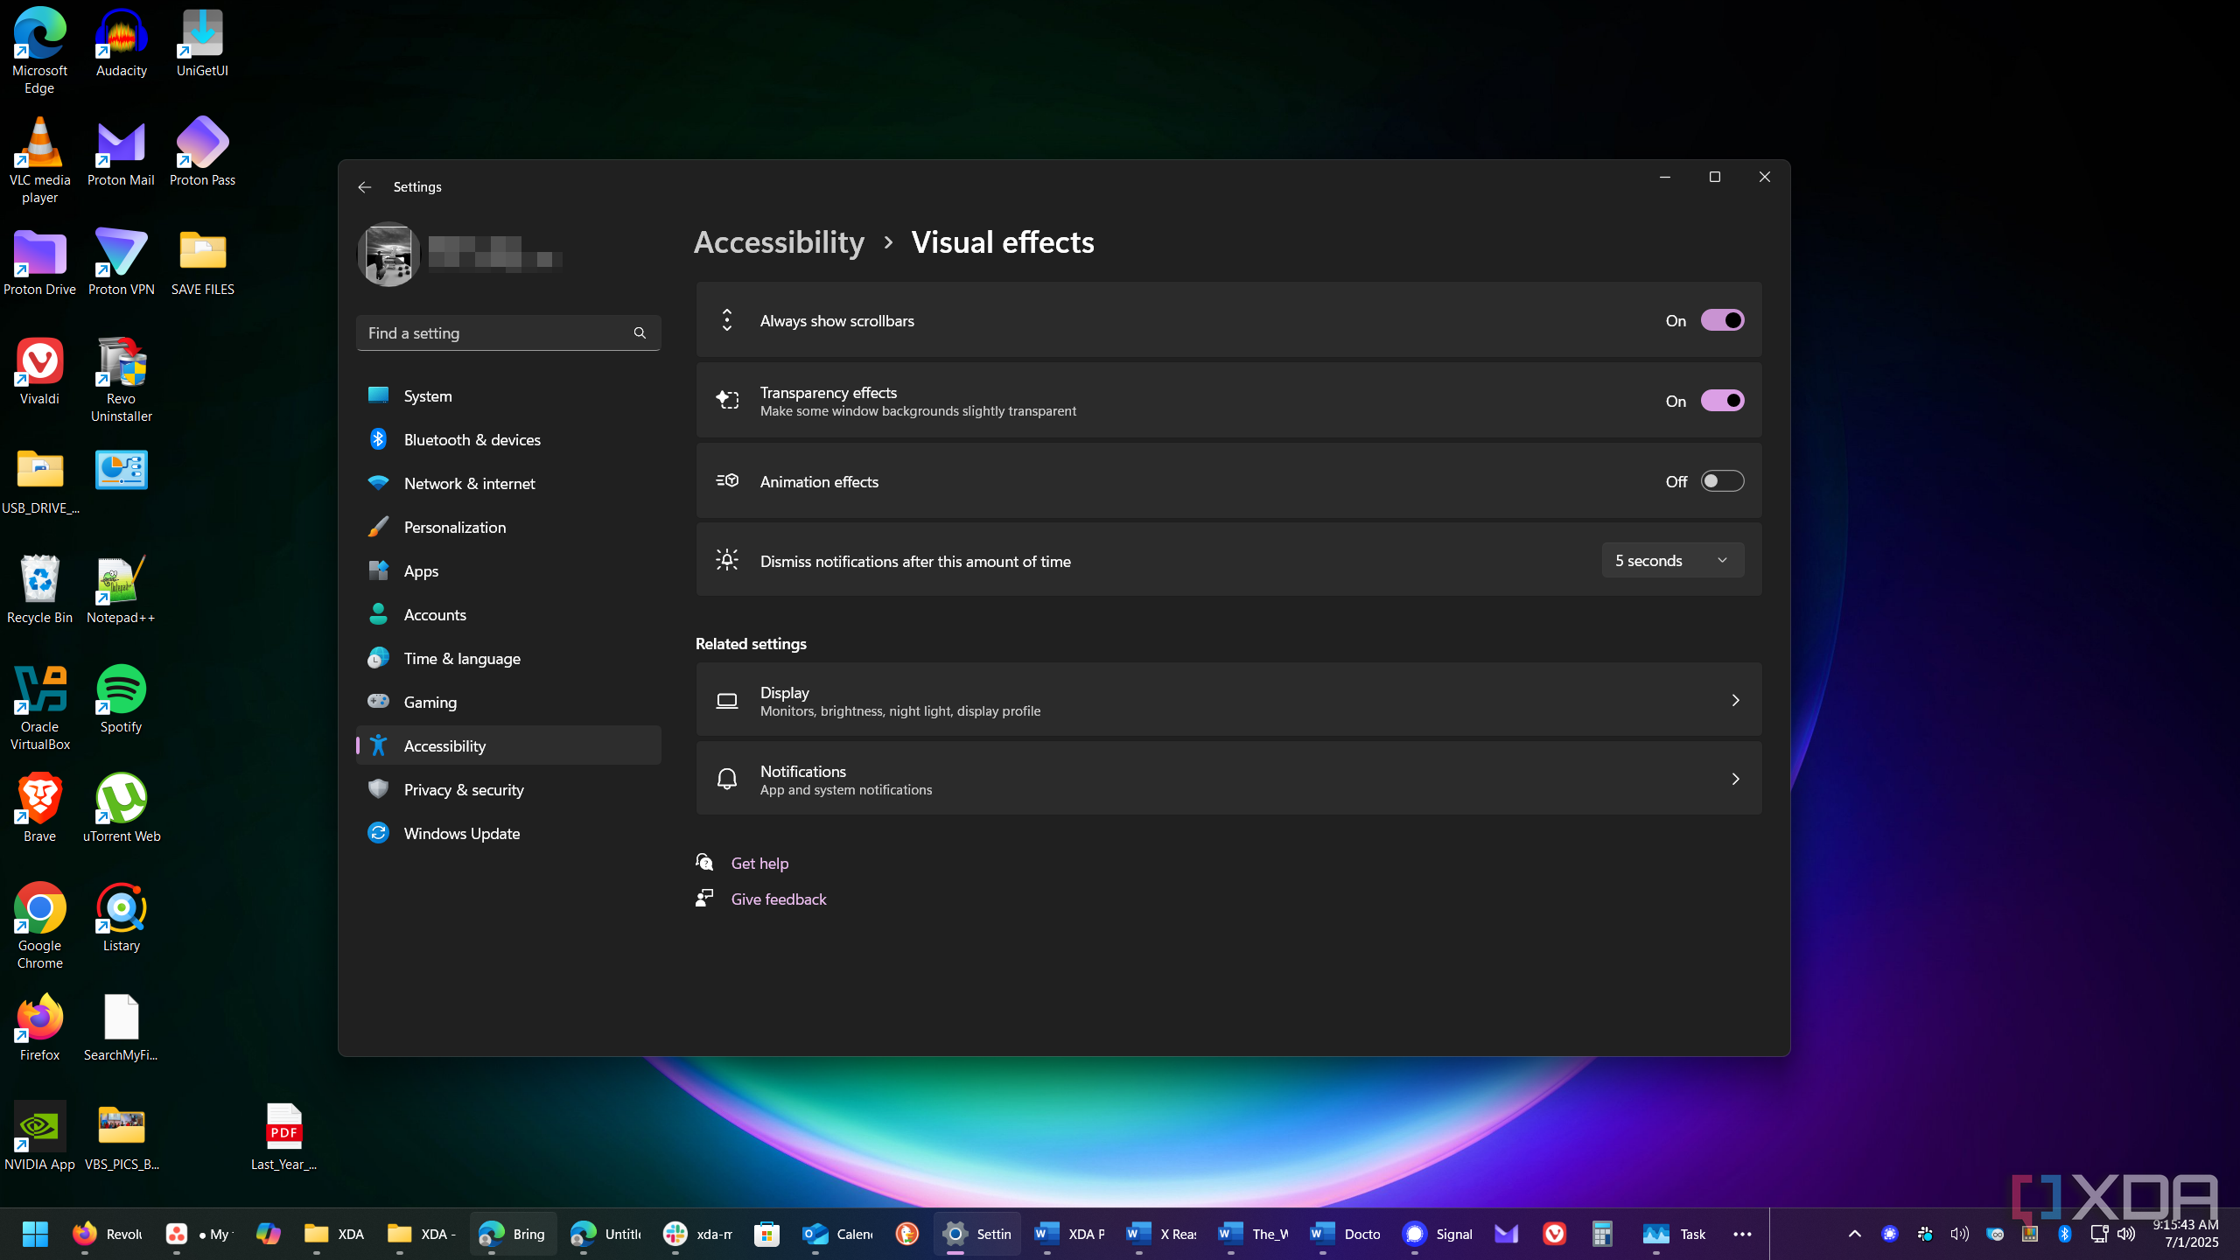Select Listary desktop icon
The image size is (2240, 1260).
[x=121, y=919]
